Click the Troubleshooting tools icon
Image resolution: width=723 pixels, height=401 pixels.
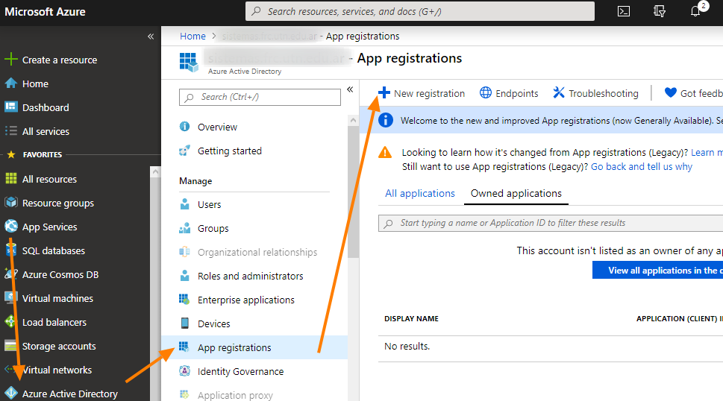click(558, 93)
